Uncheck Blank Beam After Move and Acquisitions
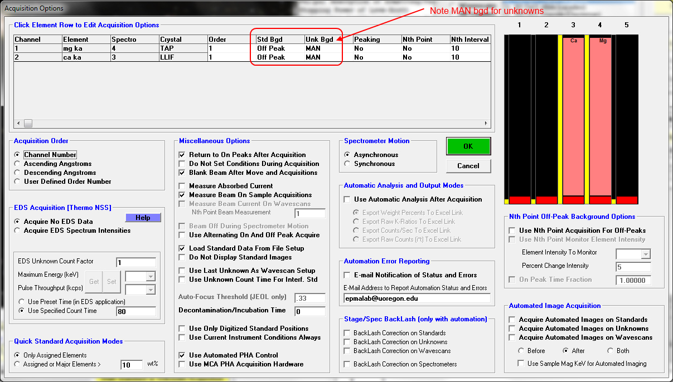Viewport: 673px width, 382px height. click(x=182, y=173)
